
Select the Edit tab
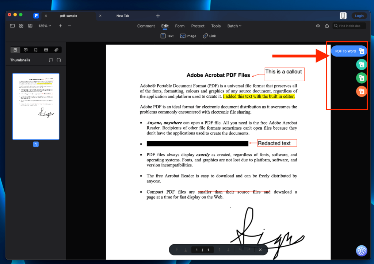point(165,26)
